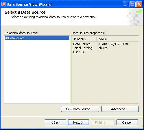Proceed with the Next > button
Screen dimensions: 144x130
click(x=79, y=122)
